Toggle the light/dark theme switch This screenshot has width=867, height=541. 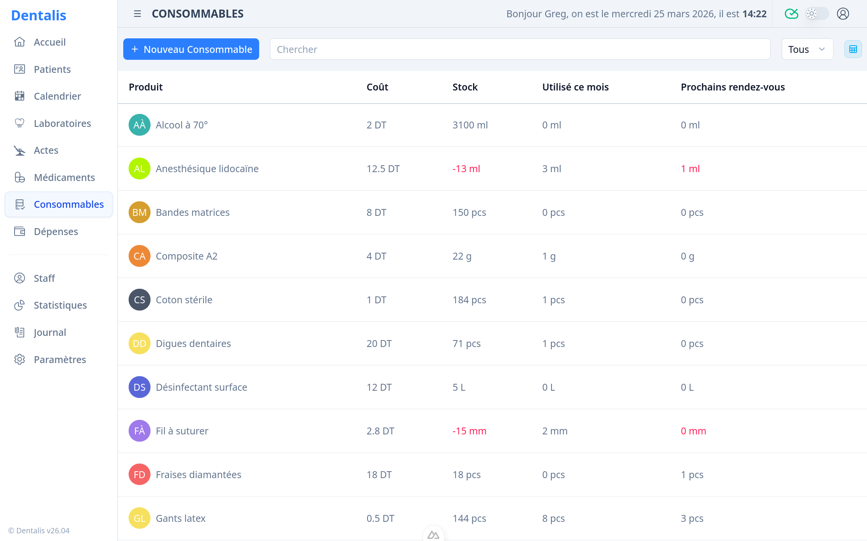click(x=817, y=14)
